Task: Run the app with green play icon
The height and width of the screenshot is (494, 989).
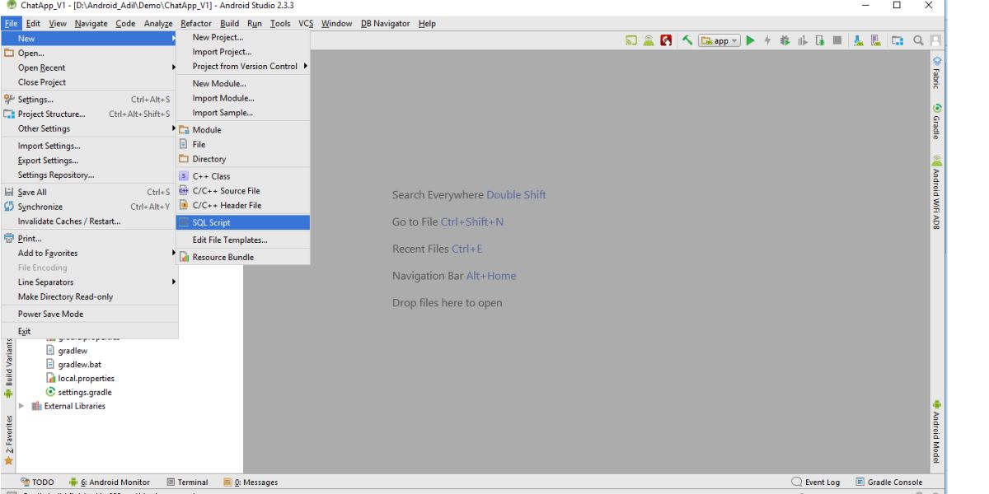Action: pyautogui.click(x=750, y=40)
